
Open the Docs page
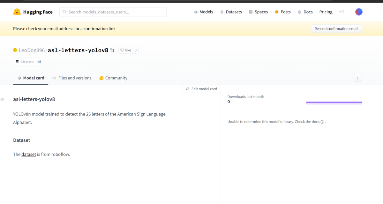click(305, 12)
